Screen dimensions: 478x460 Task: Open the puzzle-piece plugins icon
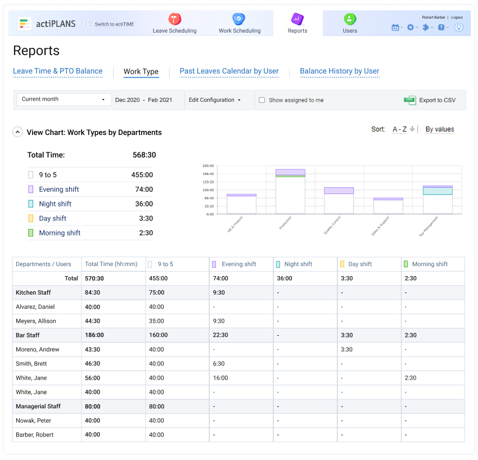426,27
